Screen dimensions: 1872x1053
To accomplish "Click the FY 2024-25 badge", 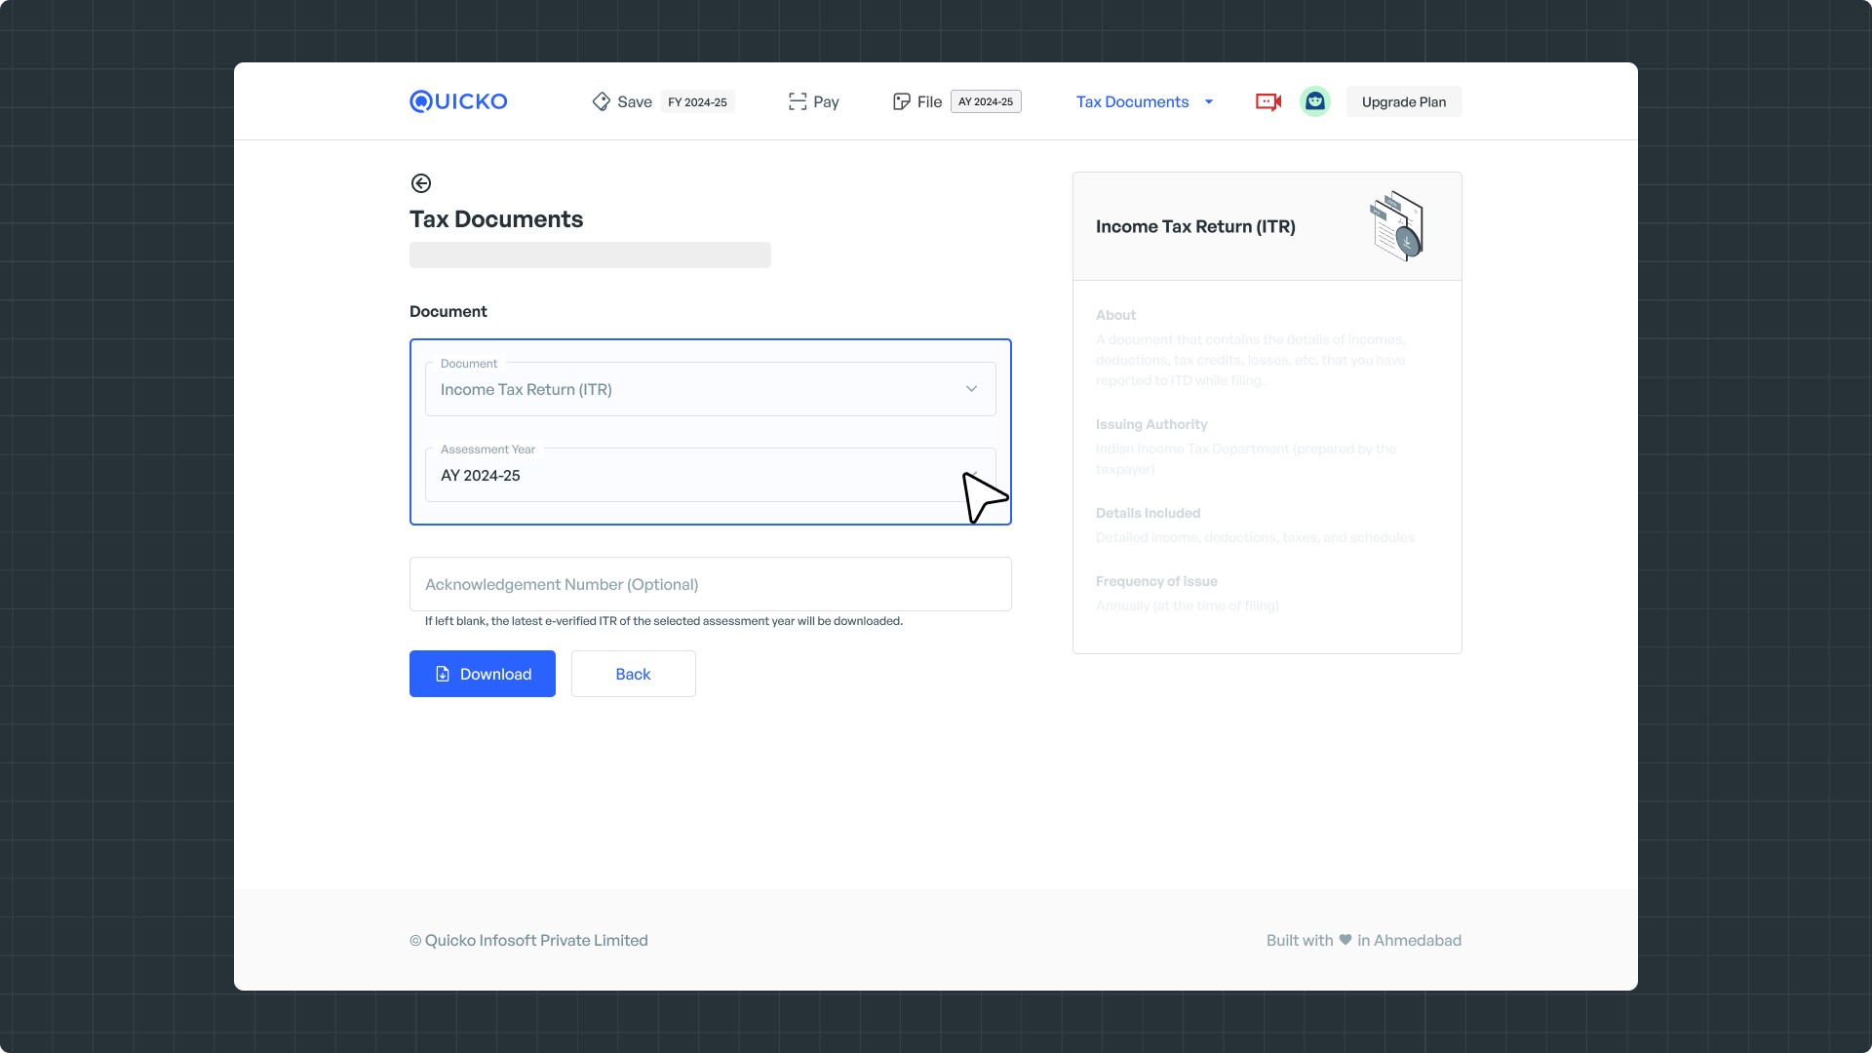I will tap(697, 101).
